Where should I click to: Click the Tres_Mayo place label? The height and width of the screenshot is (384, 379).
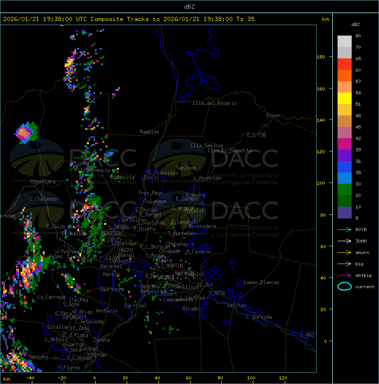pos(150,193)
